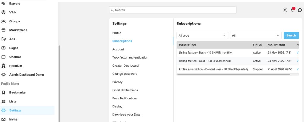Open Chatbot icon in sidebar
Image resolution: width=304 pixels, height=122 pixels.
coord(4,57)
